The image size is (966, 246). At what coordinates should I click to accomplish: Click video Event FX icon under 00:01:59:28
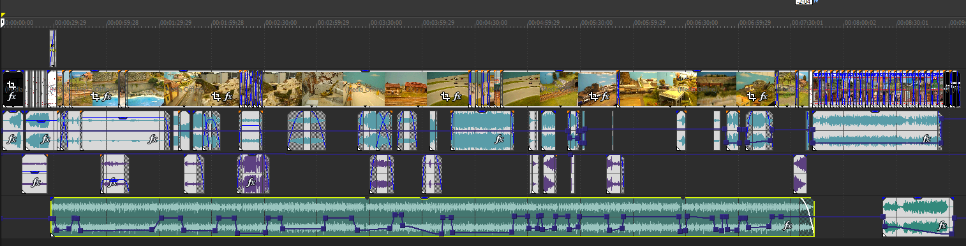pos(228,97)
